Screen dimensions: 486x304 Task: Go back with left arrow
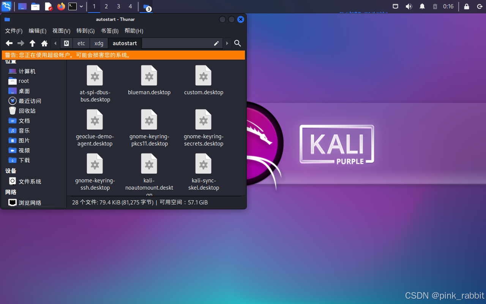click(9, 43)
